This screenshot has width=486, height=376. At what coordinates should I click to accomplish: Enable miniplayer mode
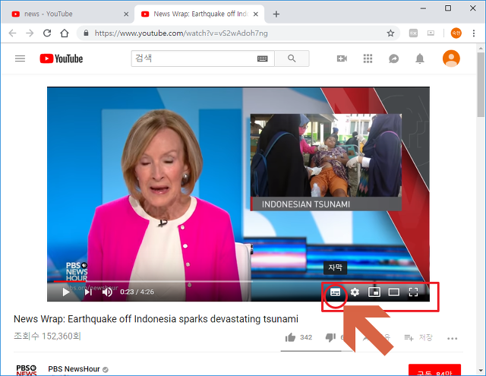[374, 292]
